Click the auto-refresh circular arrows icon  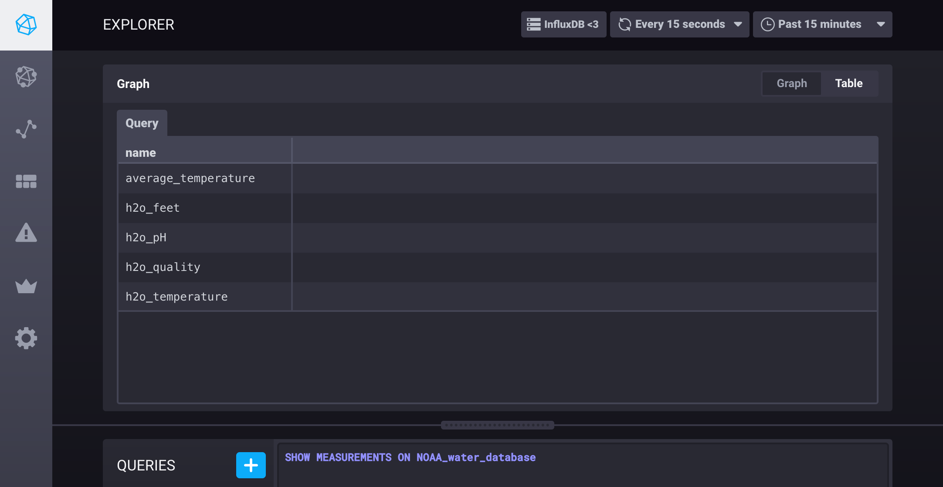[x=624, y=24]
